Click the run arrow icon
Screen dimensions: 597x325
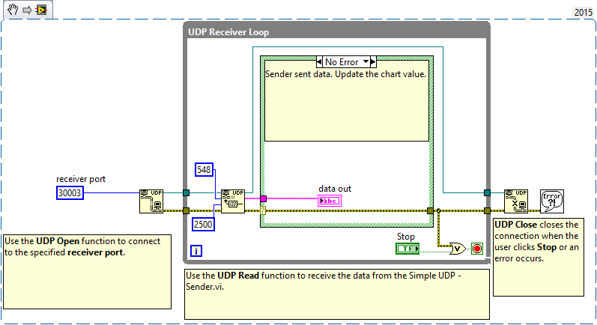coord(27,10)
